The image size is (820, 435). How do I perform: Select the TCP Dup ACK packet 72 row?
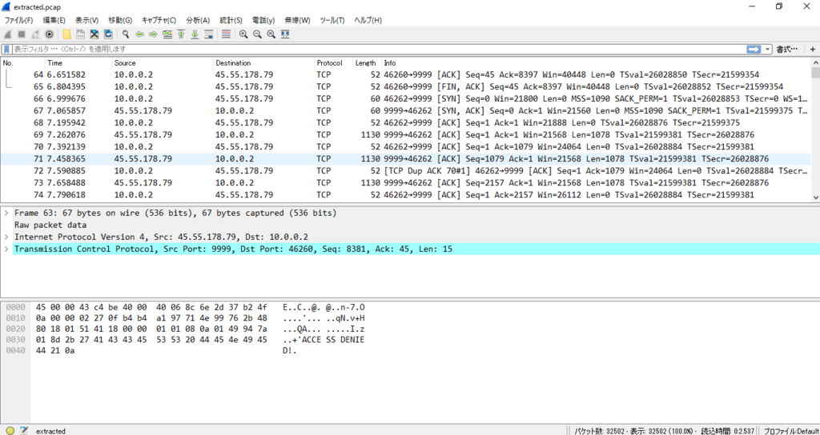(406, 171)
